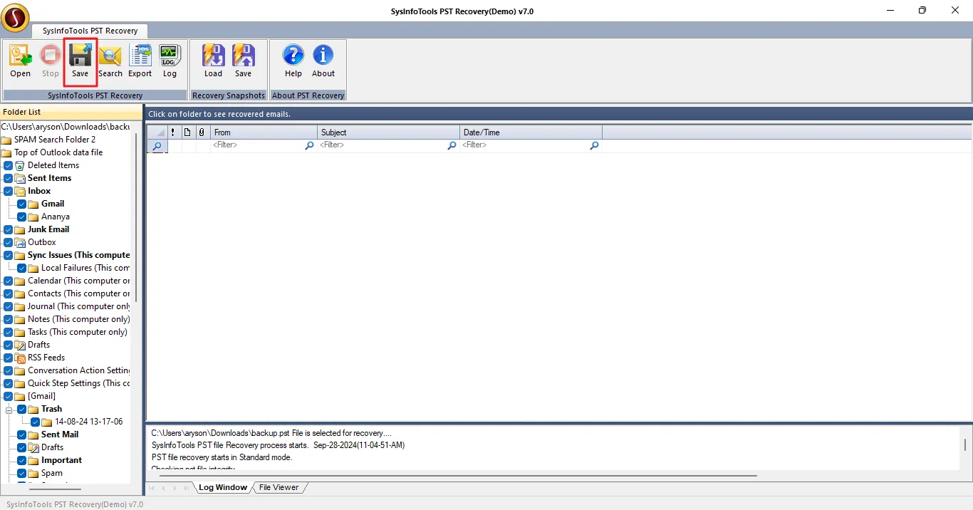Click the Stop recovery toolbar icon

(x=50, y=56)
